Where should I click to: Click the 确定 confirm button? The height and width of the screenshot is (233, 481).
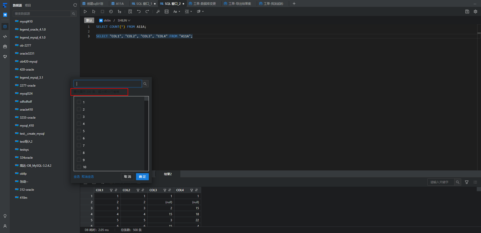pyautogui.click(x=142, y=177)
